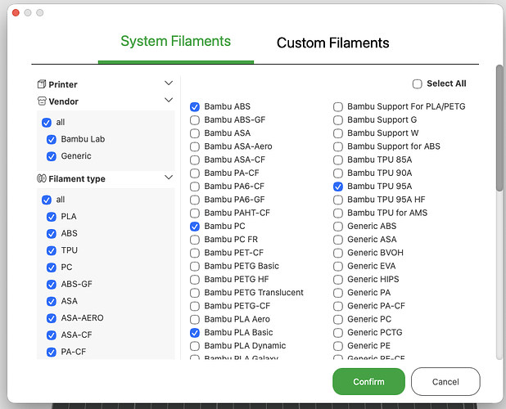Click the Filament type spool icon
This screenshot has height=409, width=506.
(42, 178)
